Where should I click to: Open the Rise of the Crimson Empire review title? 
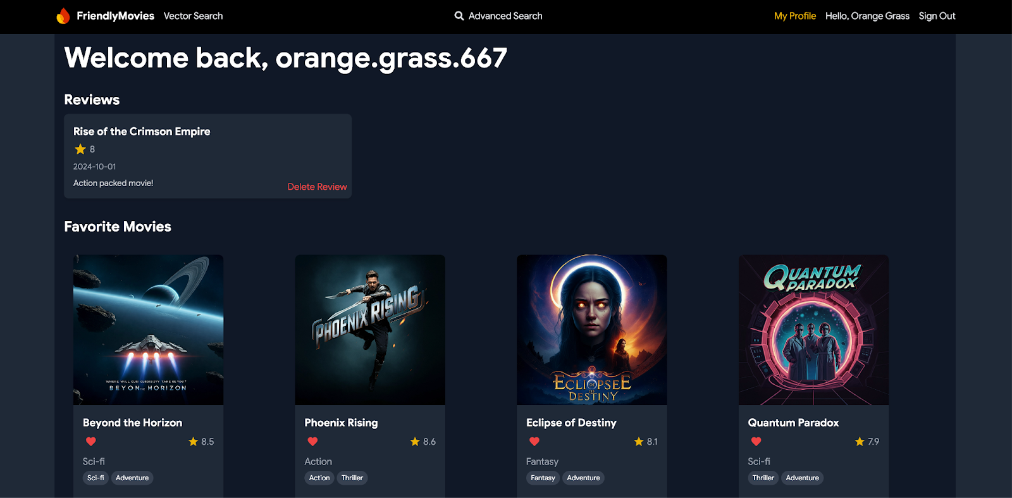[142, 132]
